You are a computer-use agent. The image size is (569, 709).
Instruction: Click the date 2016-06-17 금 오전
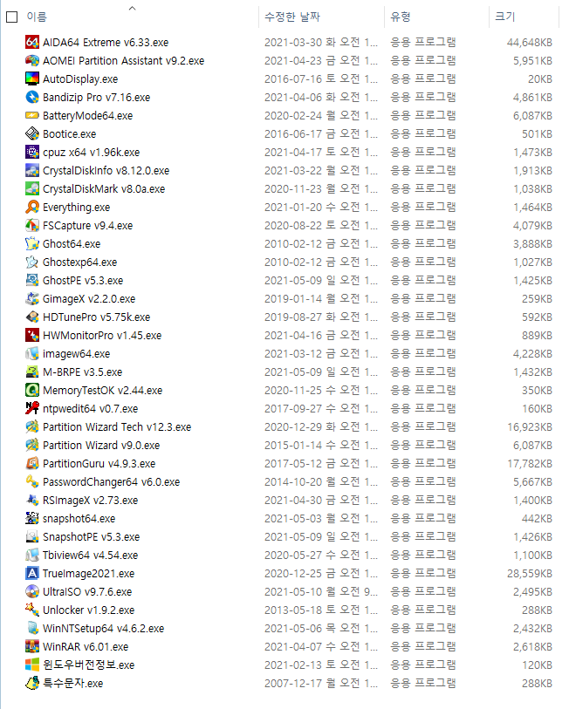coord(321,133)
